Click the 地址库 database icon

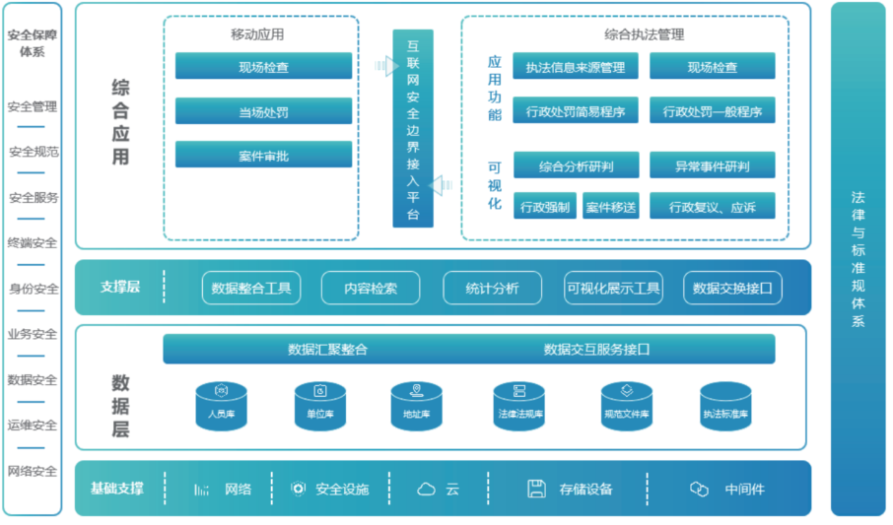(x=416, y=406)
